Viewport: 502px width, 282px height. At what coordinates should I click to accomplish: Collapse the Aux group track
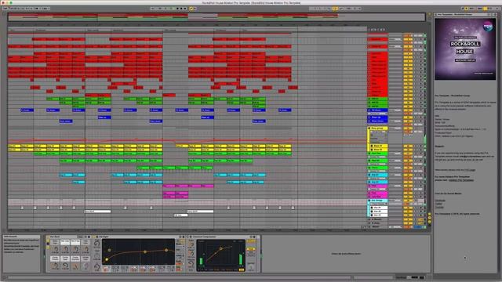click(x=369, y=201)
